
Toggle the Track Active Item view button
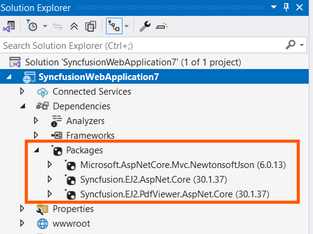114,26
